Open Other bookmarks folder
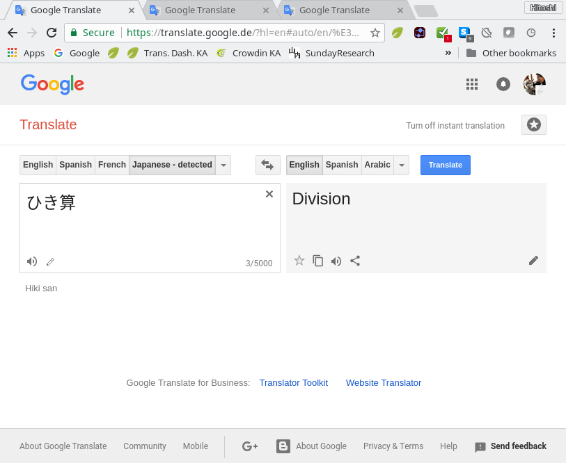Image resolution: width=566 pixels, height=463 pixels. click(511, 53)
